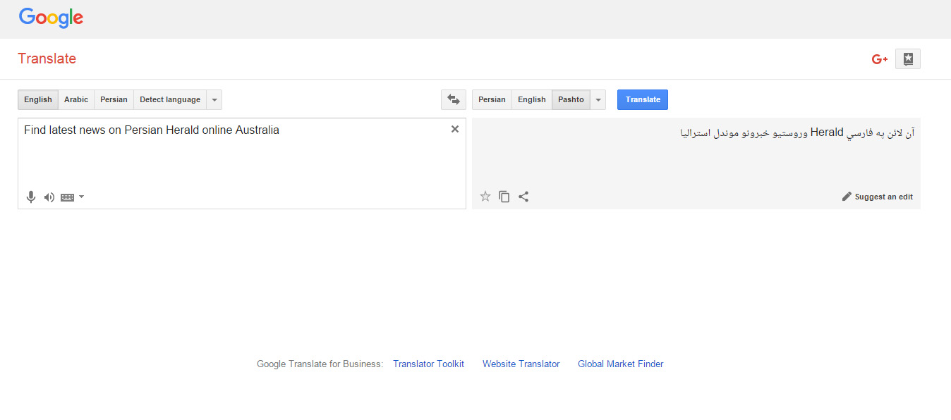The width and height of the screenshot is (951, 420).
Task: Select Persian as source language
Action: (x=114, y=99)
